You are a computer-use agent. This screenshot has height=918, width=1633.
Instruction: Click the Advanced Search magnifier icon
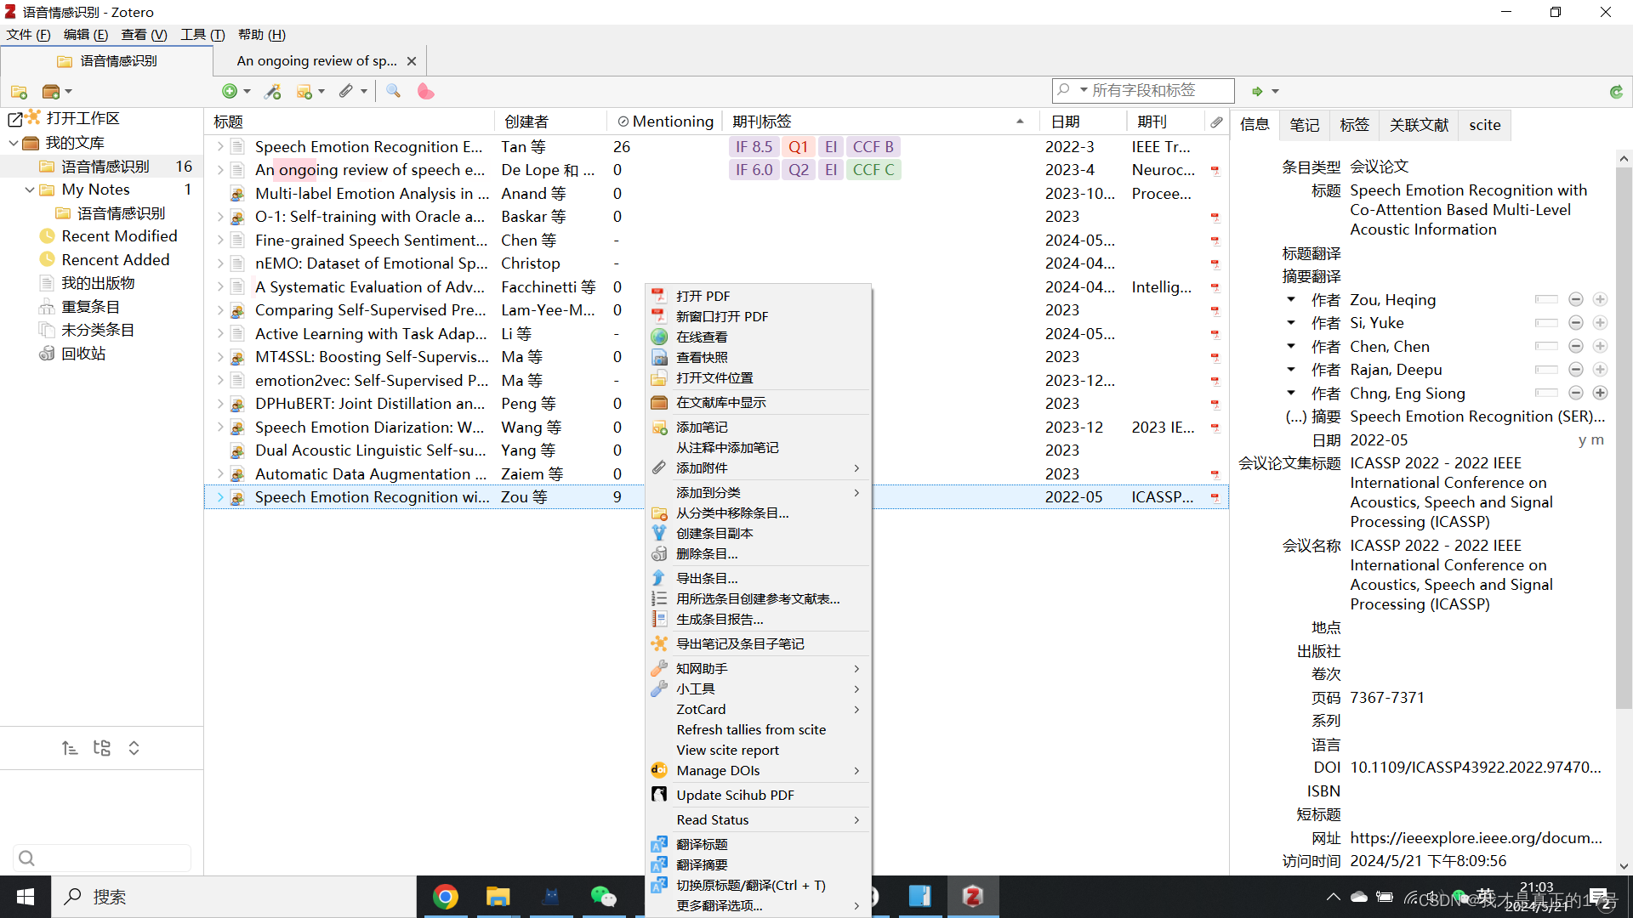(393, 91)
